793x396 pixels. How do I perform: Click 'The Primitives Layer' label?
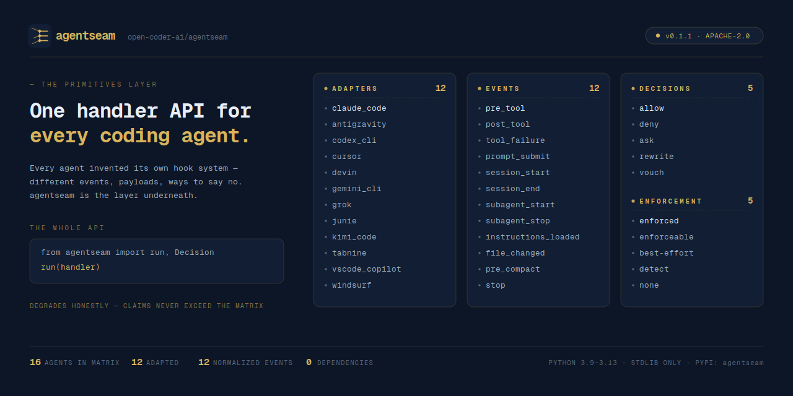[x=94, y=84]
